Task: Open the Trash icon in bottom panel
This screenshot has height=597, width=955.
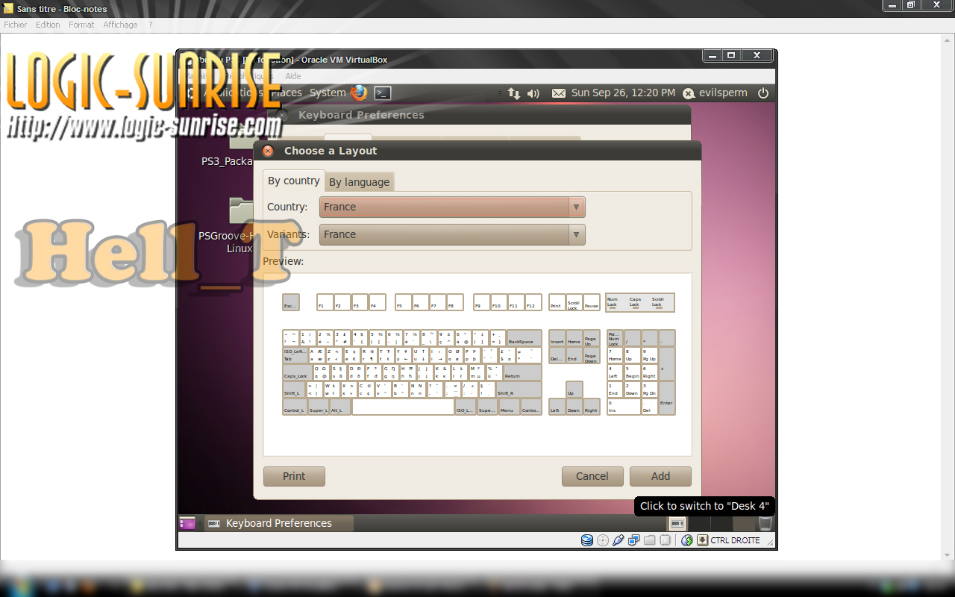Action: (x=765, y=523)
